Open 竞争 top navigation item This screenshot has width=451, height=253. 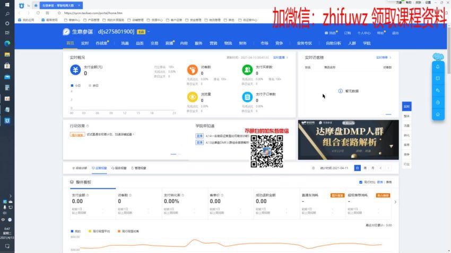click(x=279, y=43)
